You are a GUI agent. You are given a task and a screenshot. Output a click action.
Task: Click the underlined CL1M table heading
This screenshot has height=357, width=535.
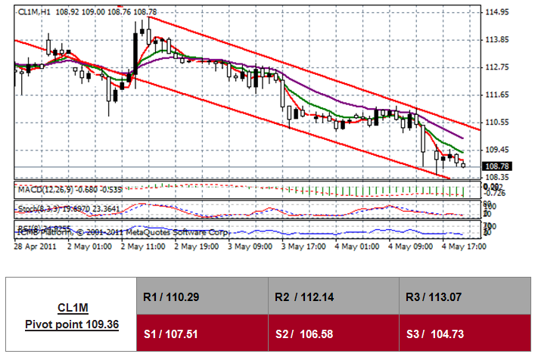pyautogui.click(x=73, y=308)
